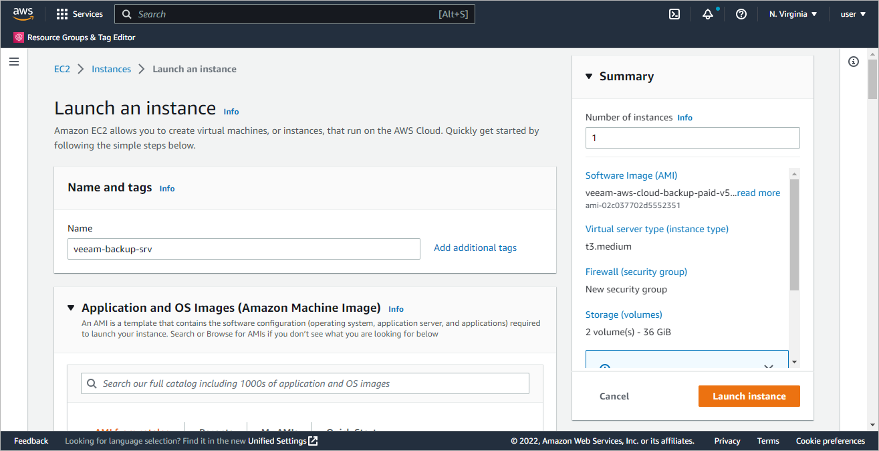
Task: Click Add additional tags
Action: click(475, 248)
